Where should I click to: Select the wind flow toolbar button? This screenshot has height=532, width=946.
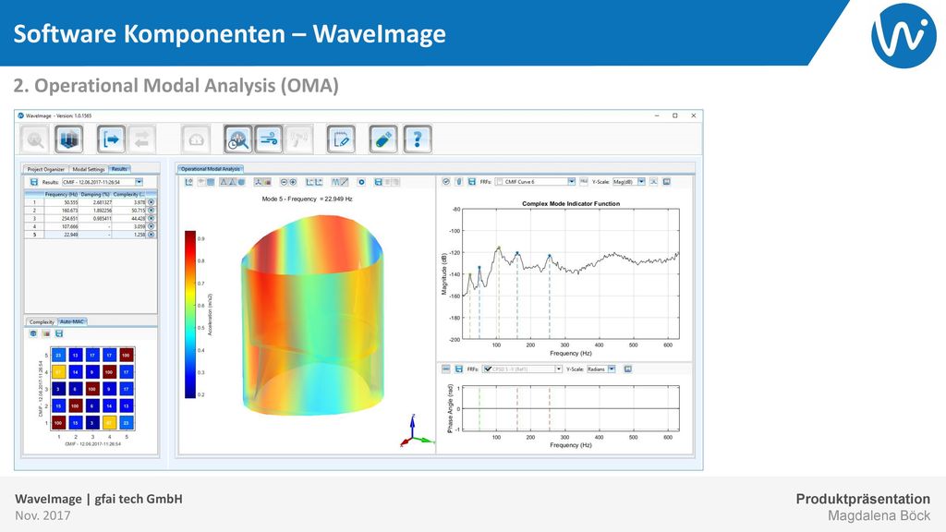click(269, 139)
